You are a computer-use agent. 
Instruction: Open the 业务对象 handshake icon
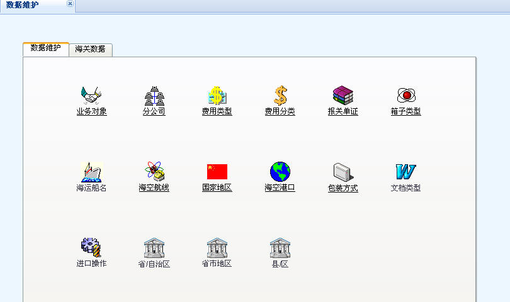pyautogui.click(x=91, y=96)
